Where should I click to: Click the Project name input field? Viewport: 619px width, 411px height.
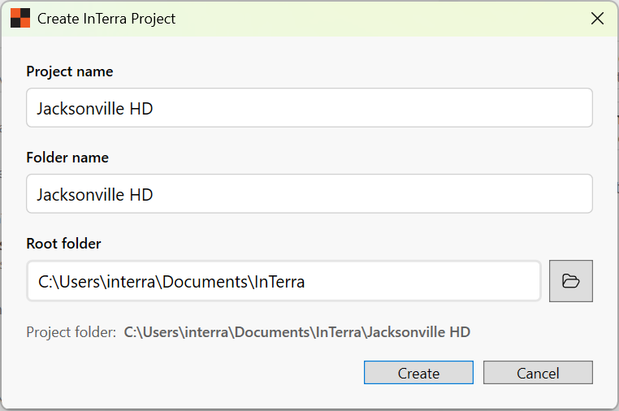tap(309, 108)
